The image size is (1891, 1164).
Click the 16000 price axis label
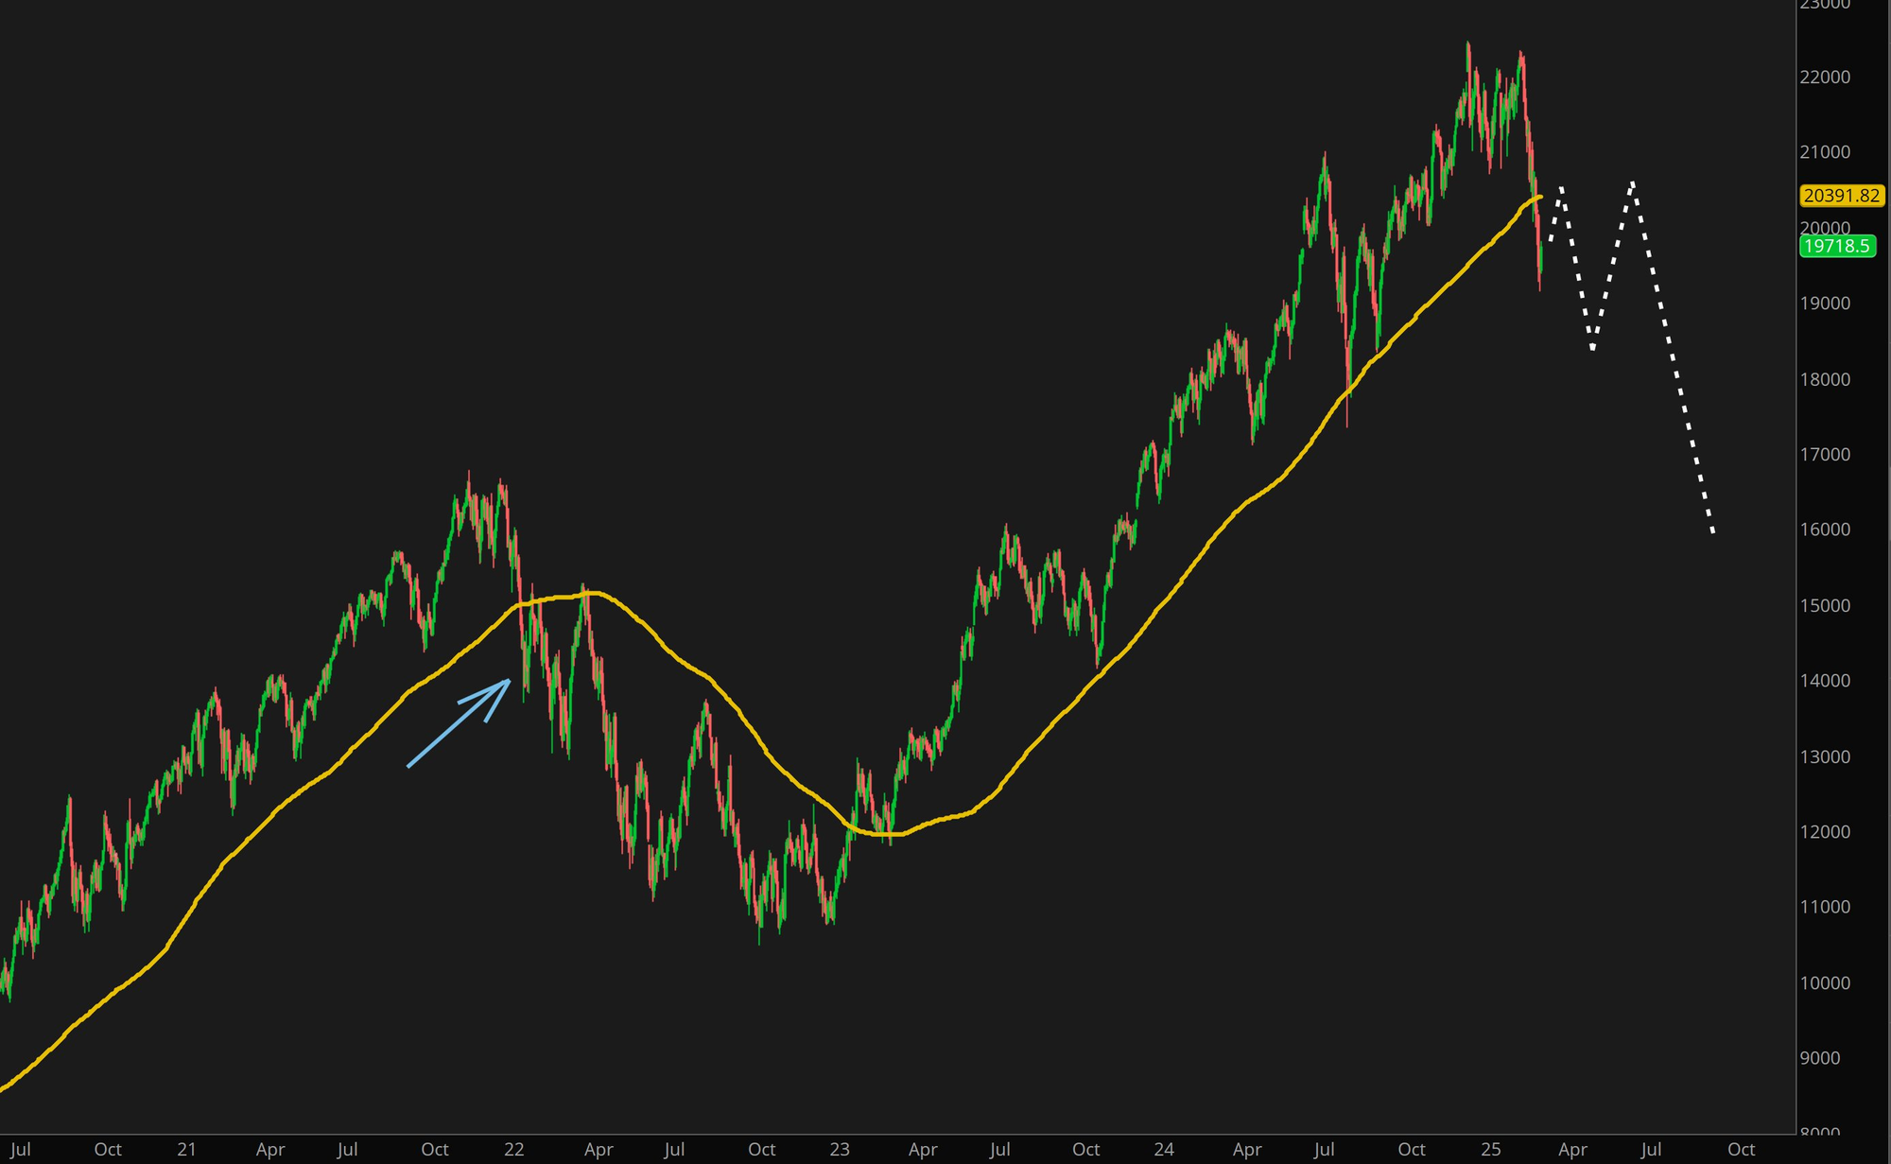click(x=1825, y=530)
